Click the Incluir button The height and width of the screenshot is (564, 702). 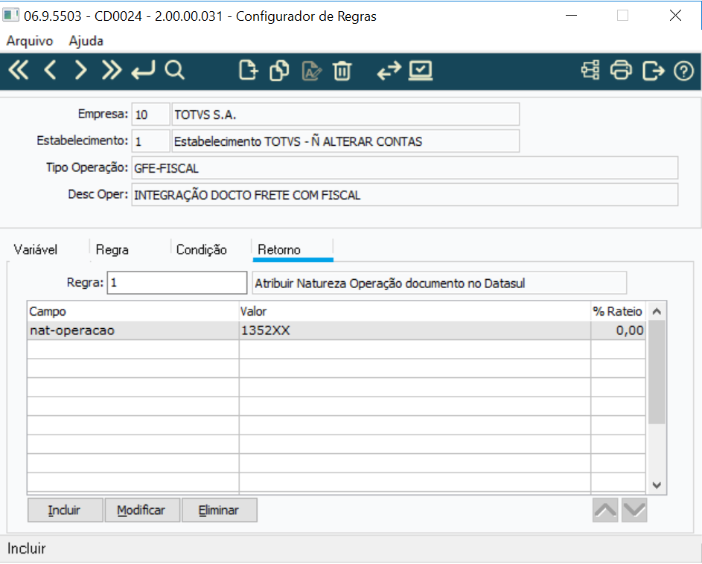coord(66,510)
